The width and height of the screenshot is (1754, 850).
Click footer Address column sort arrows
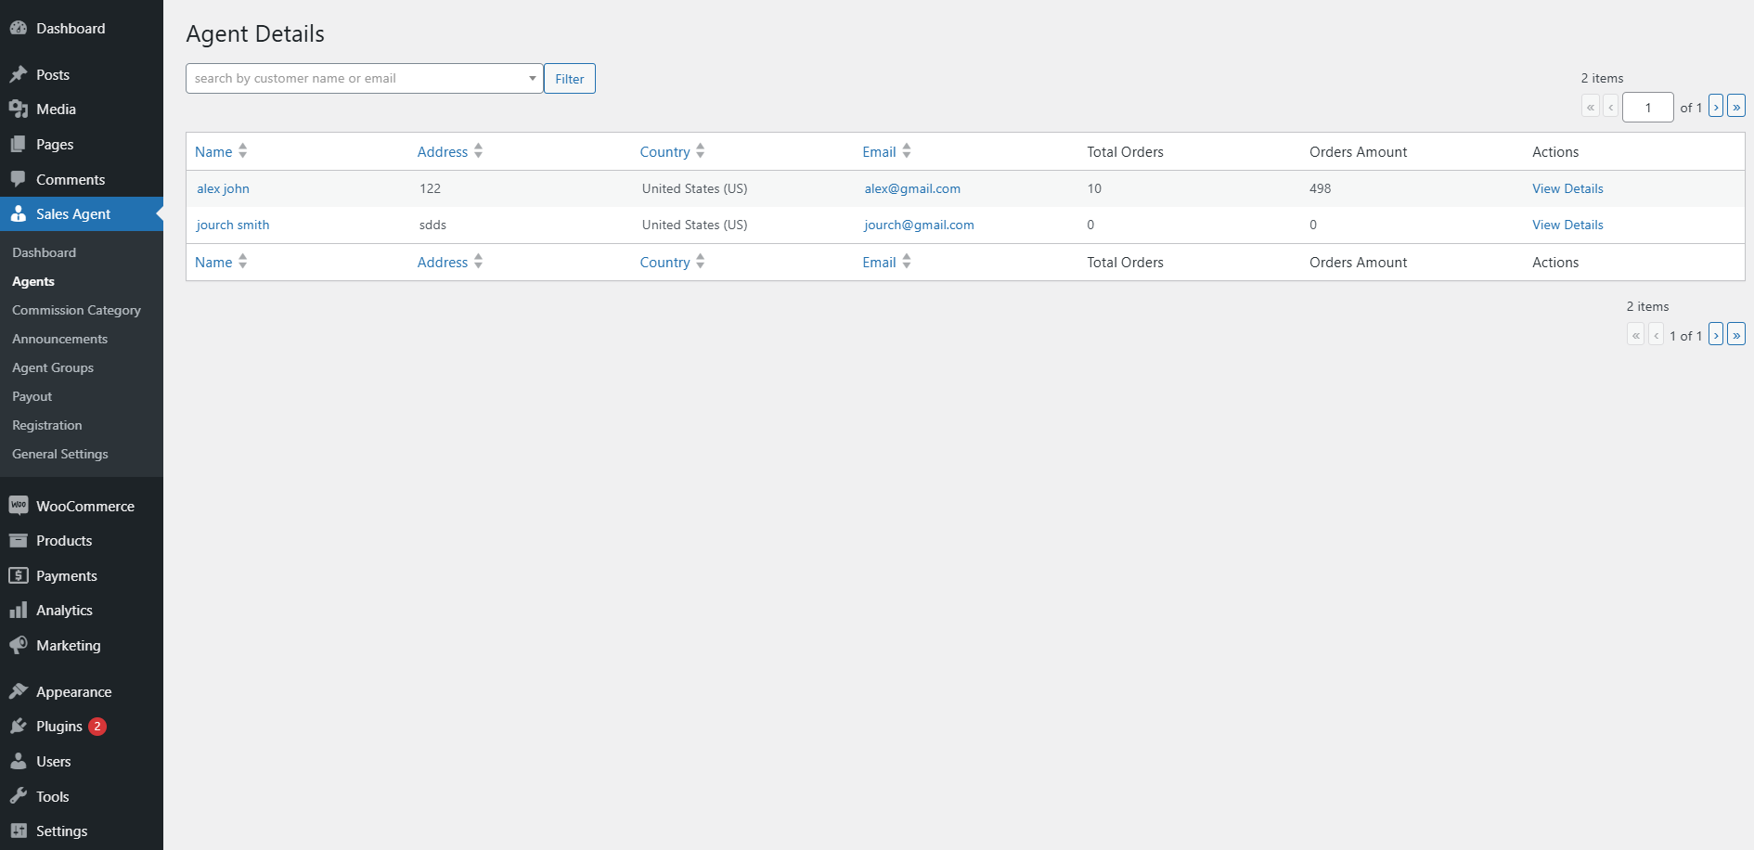pos(478,262)
